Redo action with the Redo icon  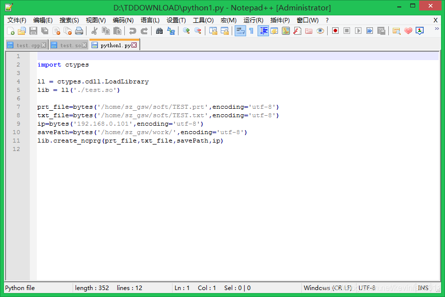144,31
